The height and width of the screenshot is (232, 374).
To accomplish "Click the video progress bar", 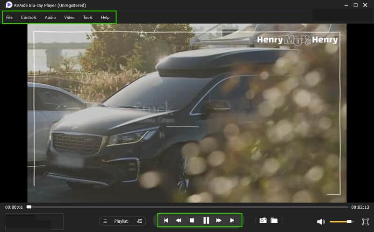I will point(187,206).
